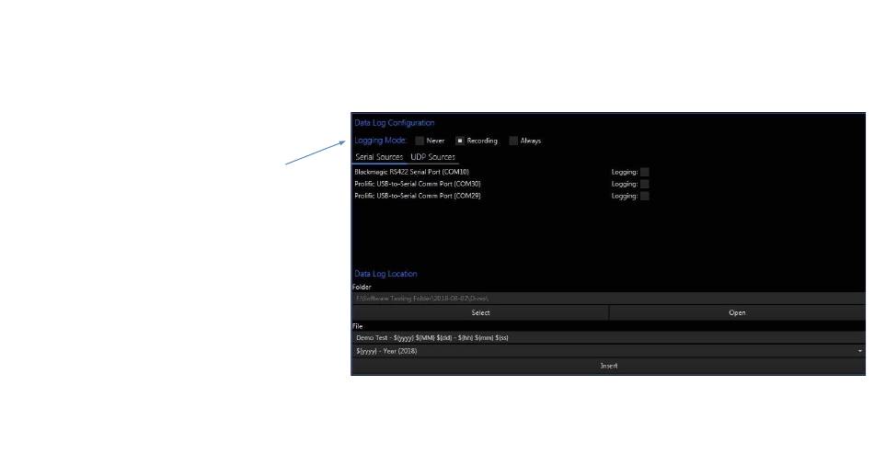Click the Data Log Location heading
This screenshot has height=475, width=874.
(x=385, y=274)
